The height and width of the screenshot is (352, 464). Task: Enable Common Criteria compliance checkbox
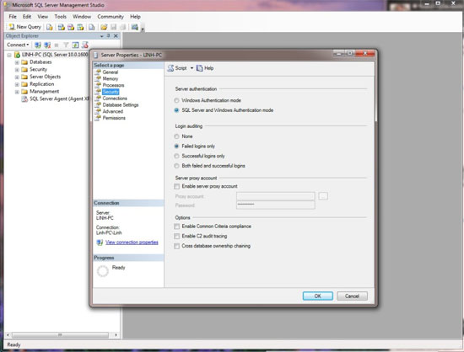(x=176, y=227)
